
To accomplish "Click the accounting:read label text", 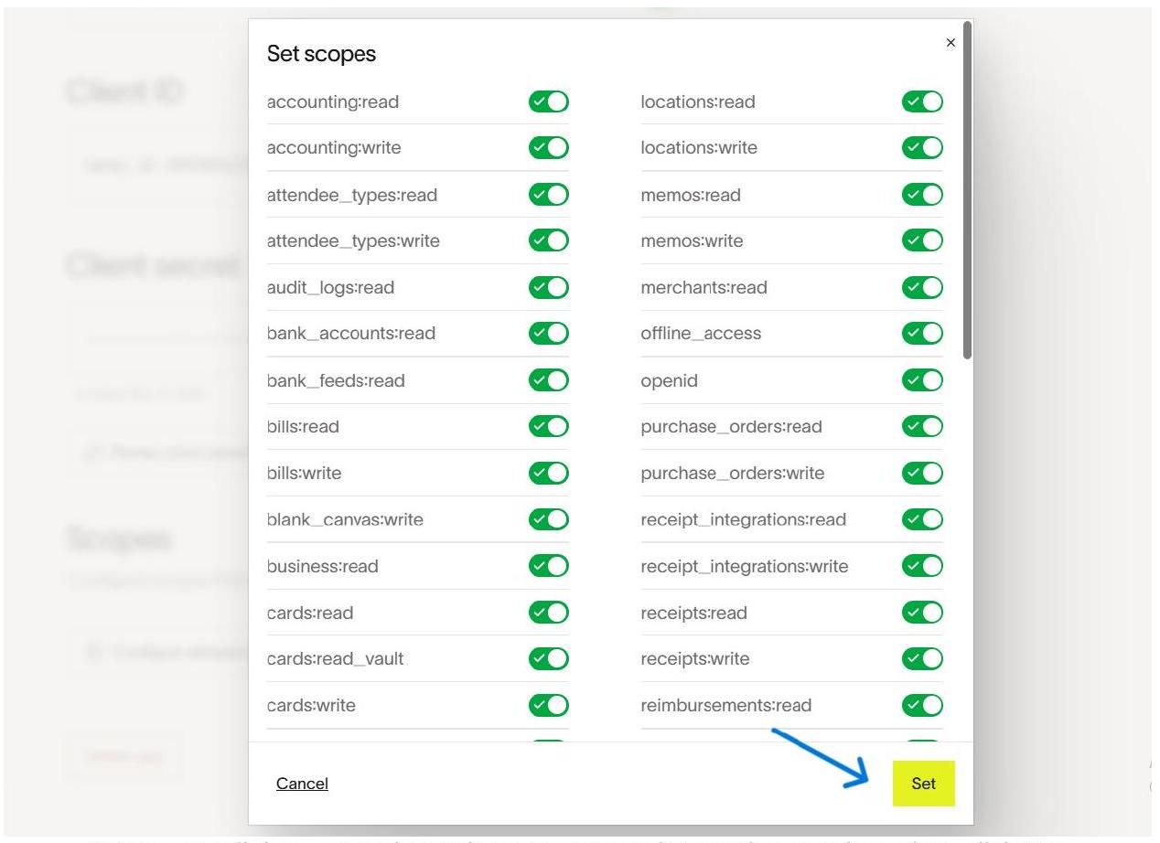I will click(333, 101).
